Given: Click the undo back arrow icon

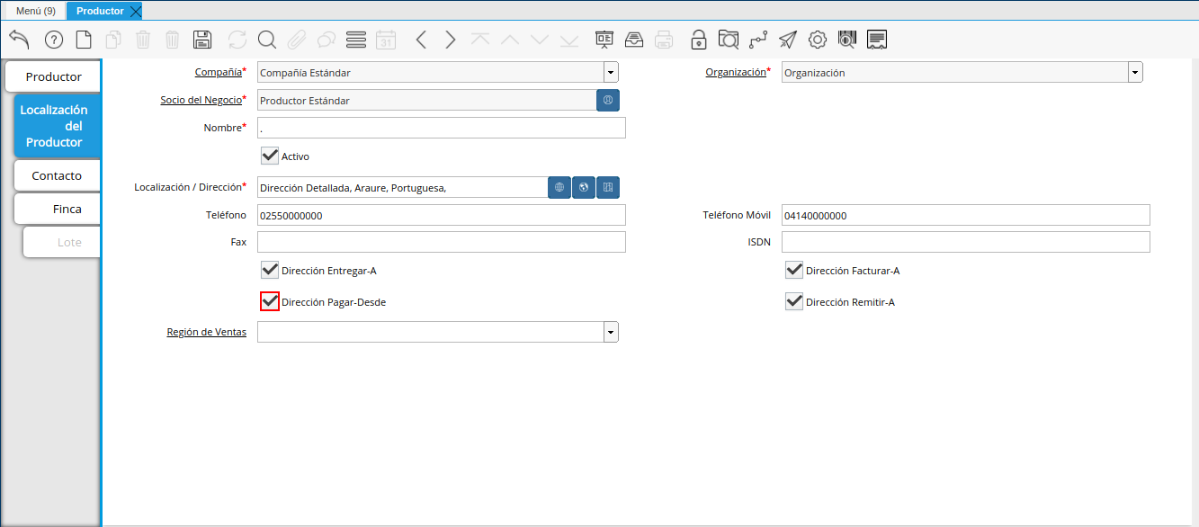Looking at the screenshot, I should coord(20,40).
